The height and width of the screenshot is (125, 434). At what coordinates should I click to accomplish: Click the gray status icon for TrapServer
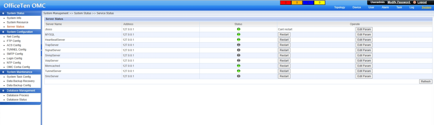click(x=239, y=45)
